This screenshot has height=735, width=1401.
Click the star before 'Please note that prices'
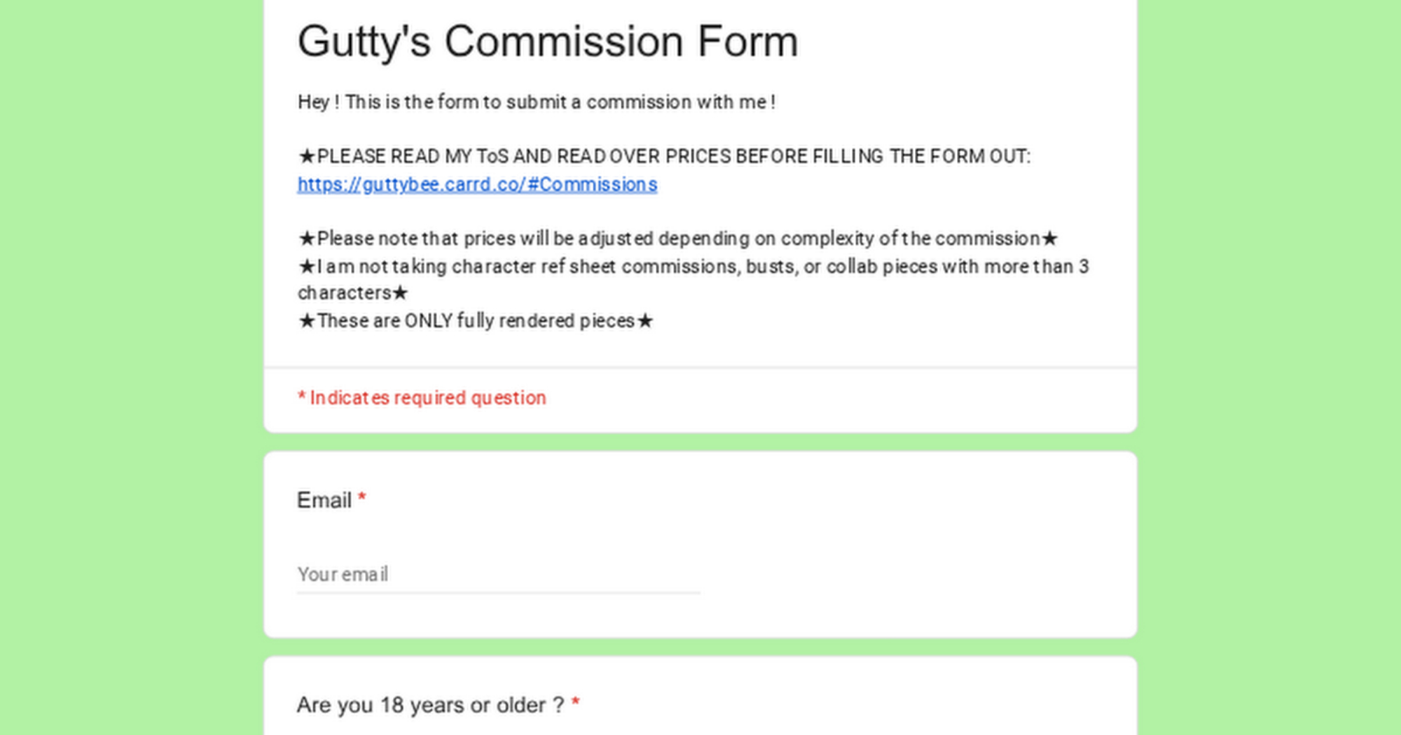307,239
